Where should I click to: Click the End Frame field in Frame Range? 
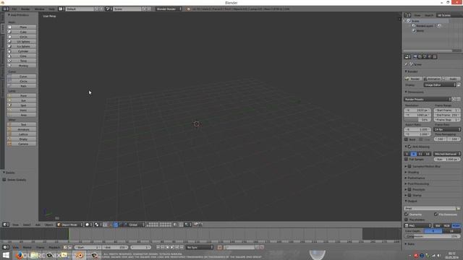tap(447, 115)
